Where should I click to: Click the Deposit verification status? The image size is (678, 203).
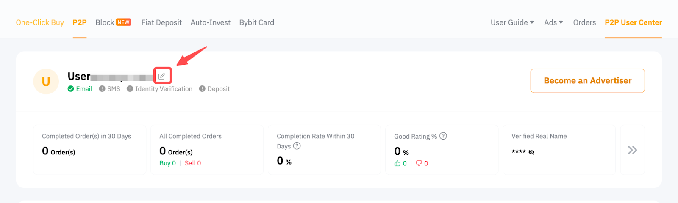pyautogui.click(x=214, y=89)
